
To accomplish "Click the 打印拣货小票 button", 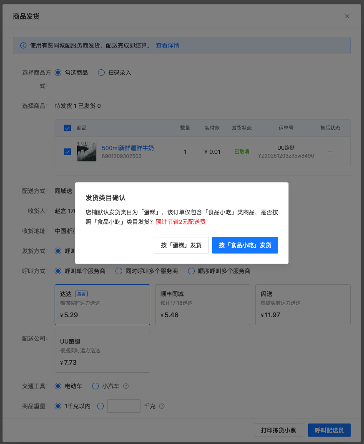I will [279, 430].
